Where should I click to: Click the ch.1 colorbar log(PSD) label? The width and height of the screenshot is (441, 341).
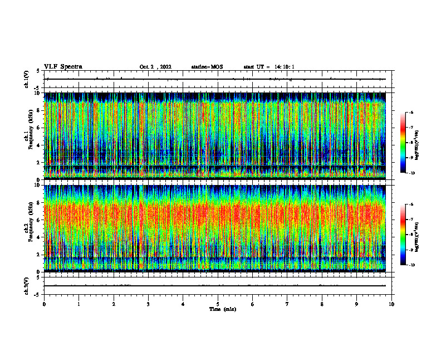point(417,145)
